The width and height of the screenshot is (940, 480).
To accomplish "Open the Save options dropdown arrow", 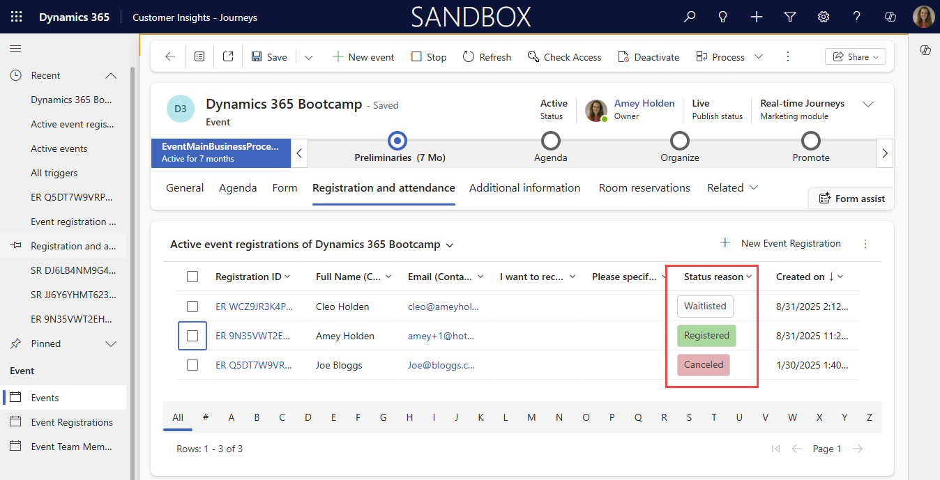I will coord(308,57).
